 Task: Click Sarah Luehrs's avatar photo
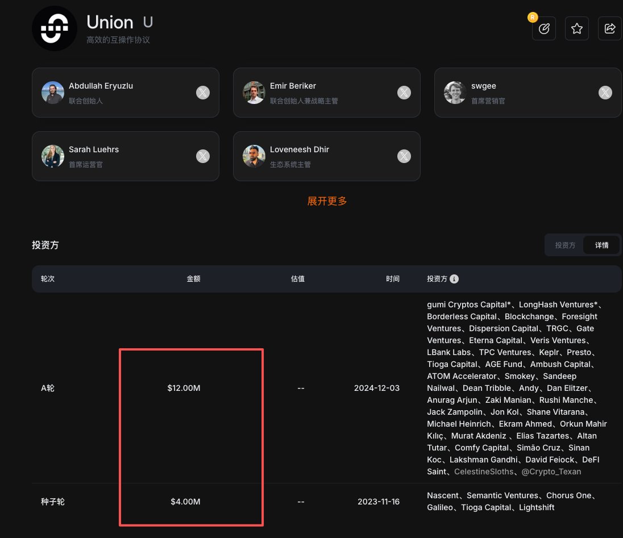(53, 156)
